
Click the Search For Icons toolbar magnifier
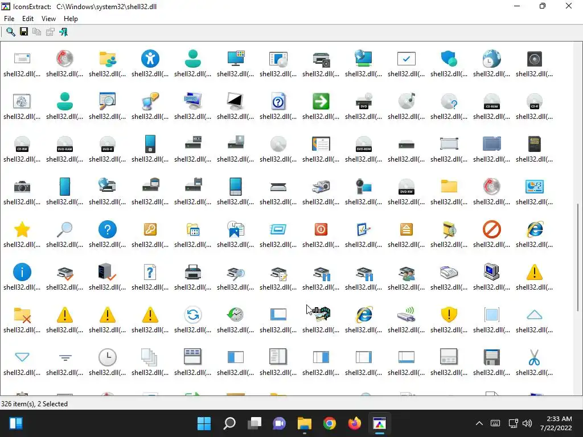pos(11,32)
